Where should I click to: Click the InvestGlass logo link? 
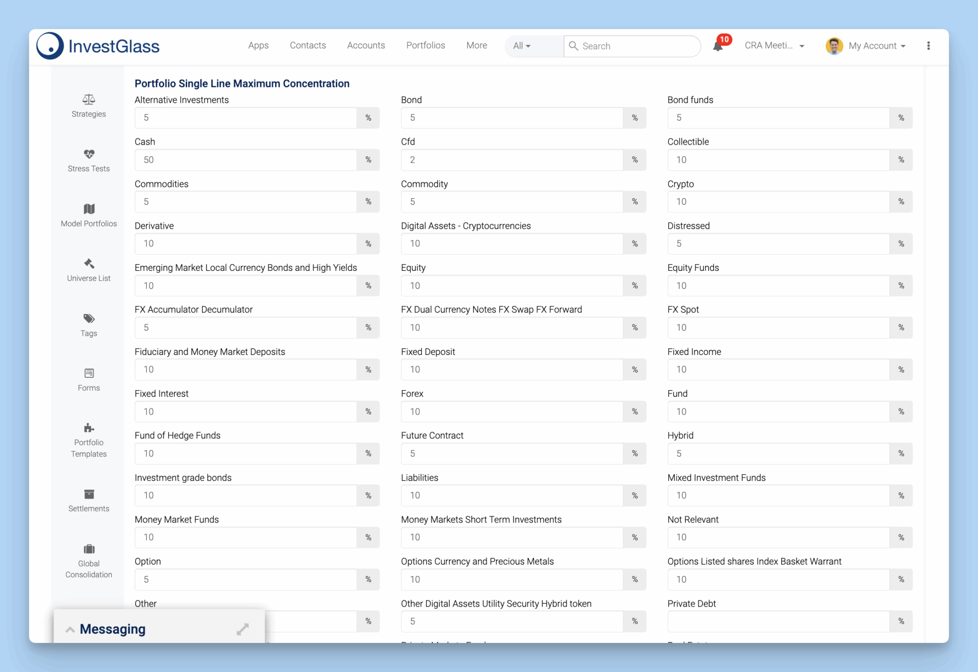pos(98,46)
